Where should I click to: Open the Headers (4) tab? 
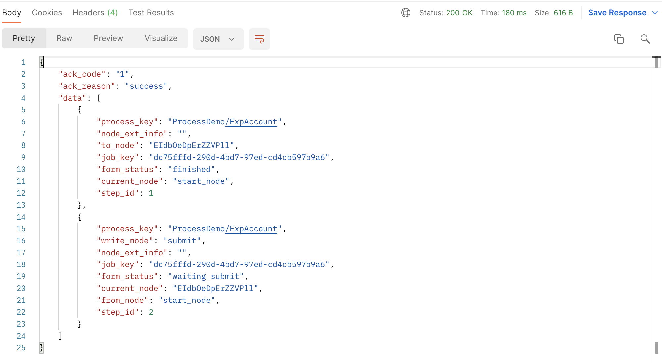[x=95, y=13]
